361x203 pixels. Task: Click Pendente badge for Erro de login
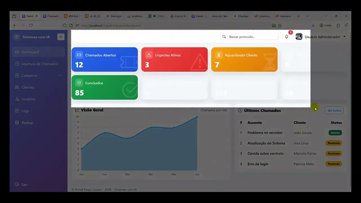coord(334,164)
